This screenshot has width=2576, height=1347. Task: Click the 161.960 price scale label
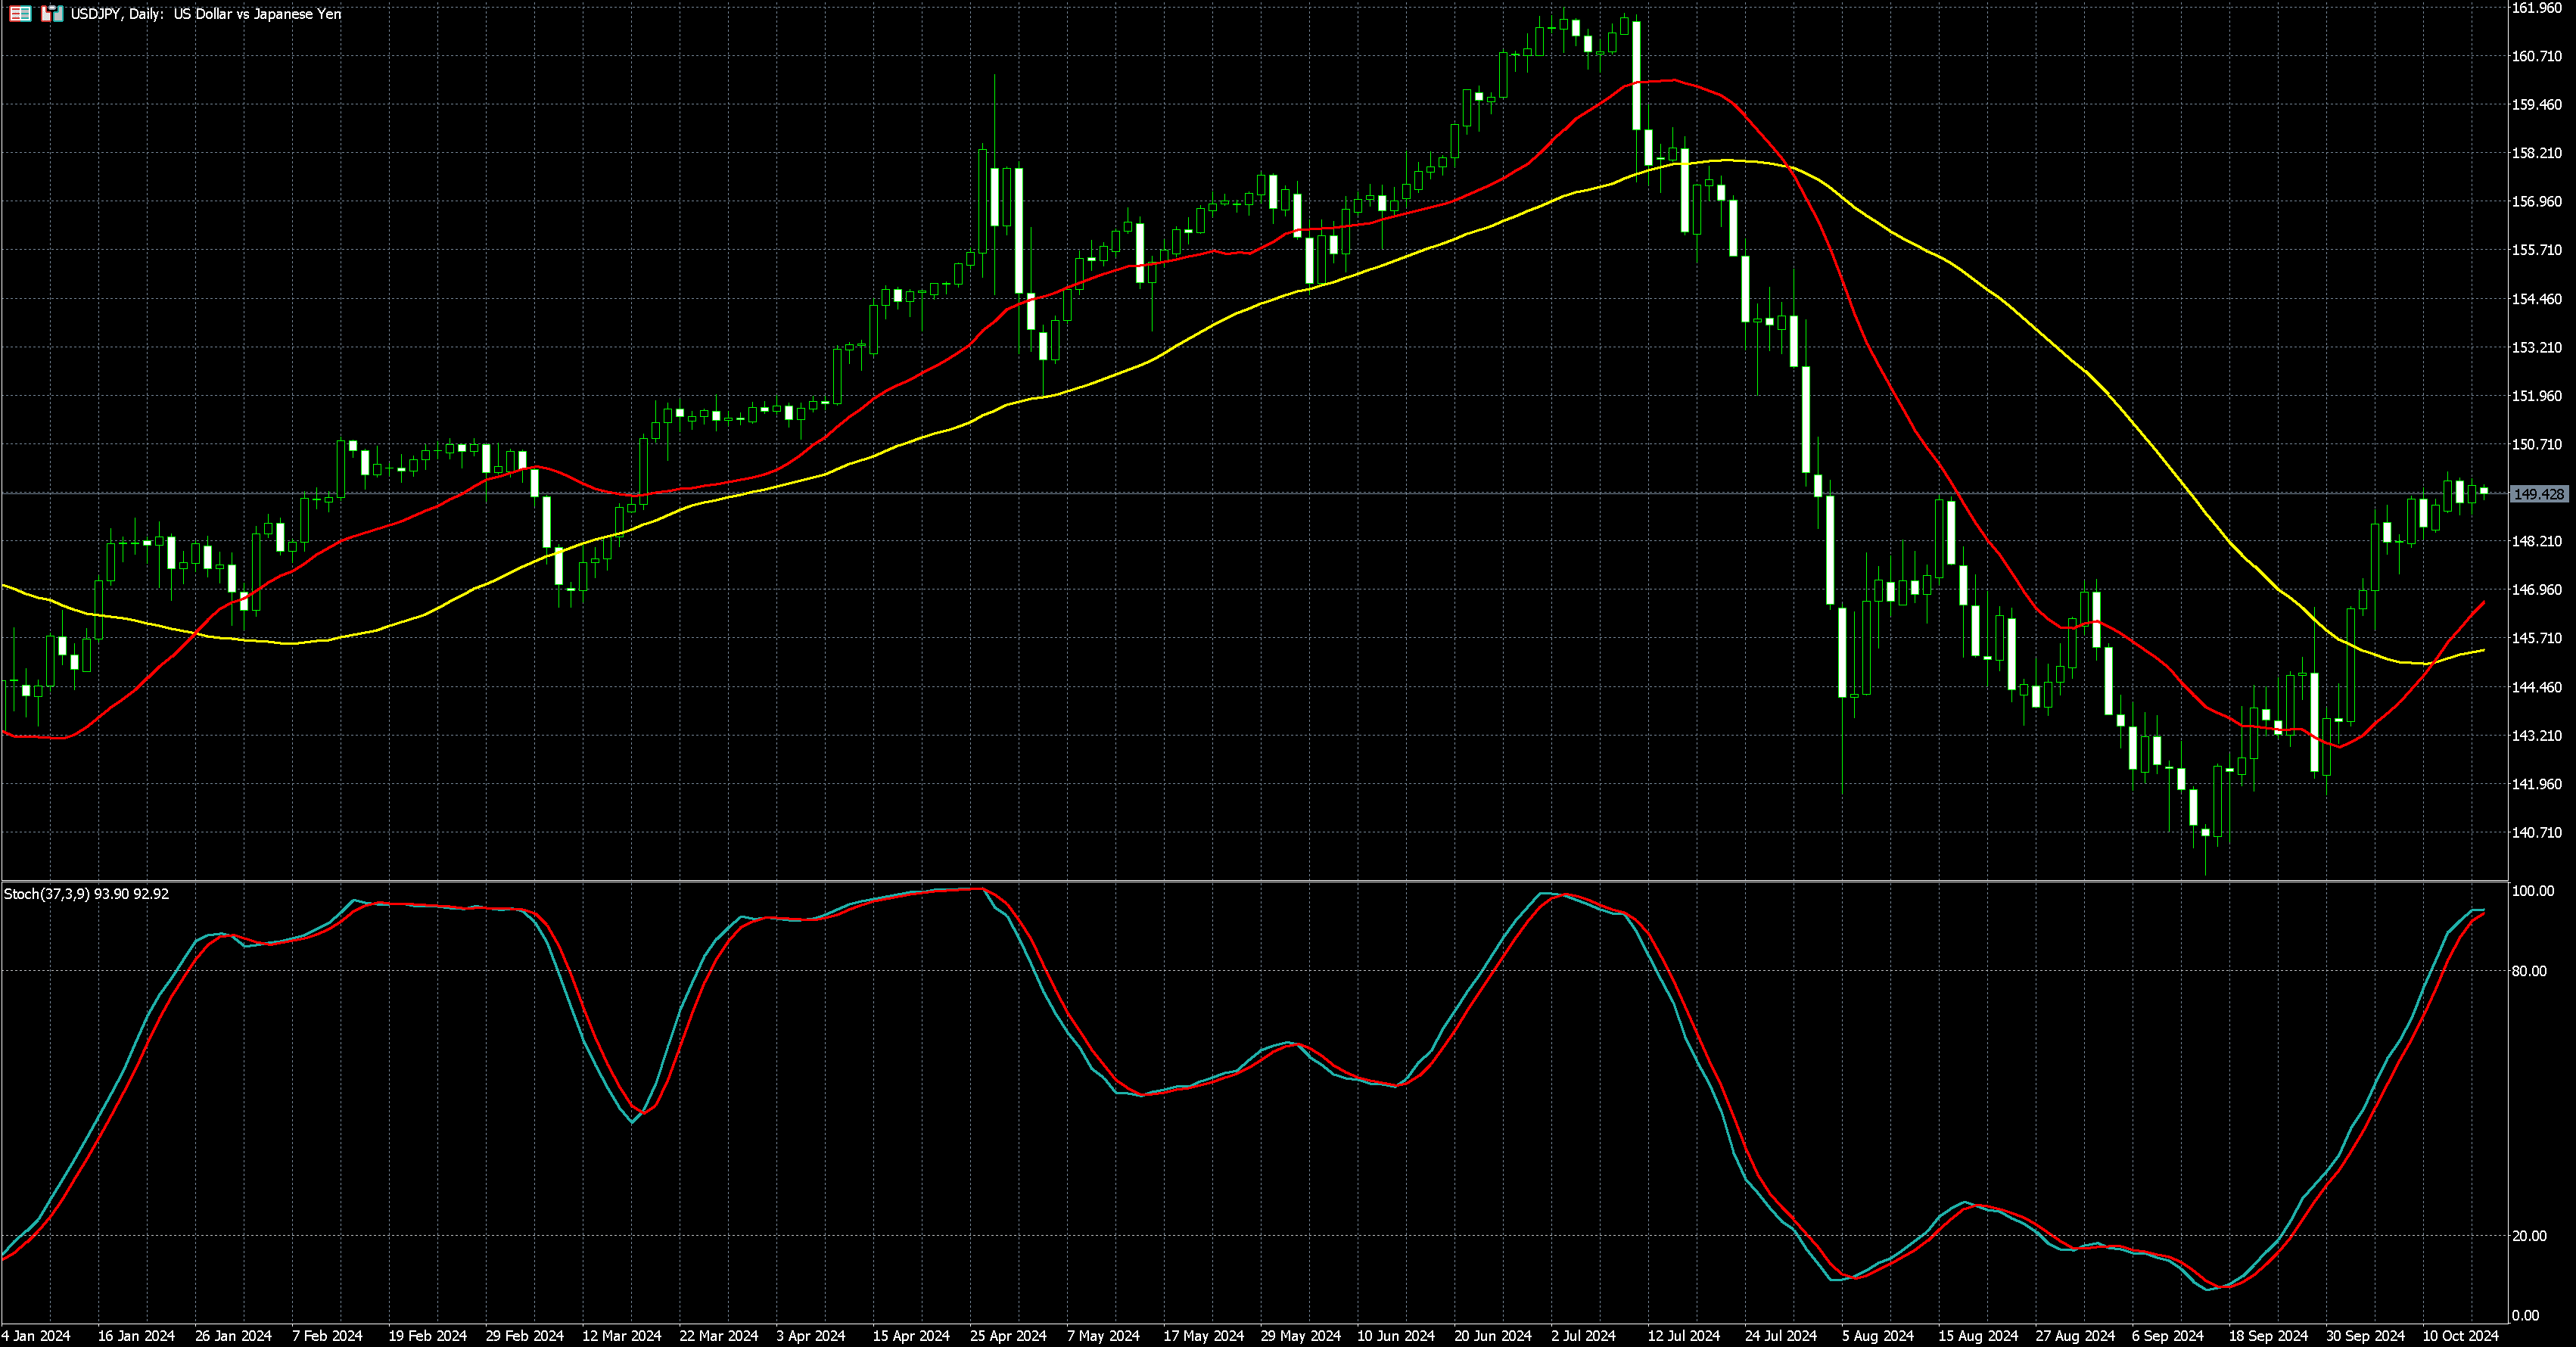point(2536,8)
